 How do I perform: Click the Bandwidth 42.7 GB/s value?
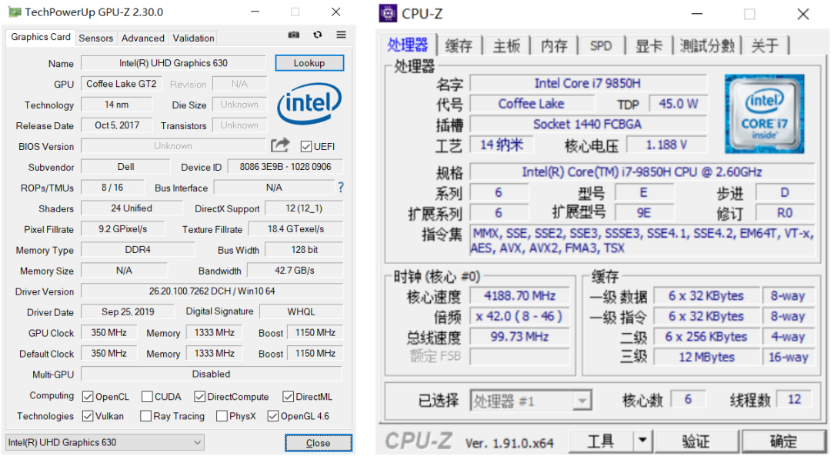click(x=295, y=271)
